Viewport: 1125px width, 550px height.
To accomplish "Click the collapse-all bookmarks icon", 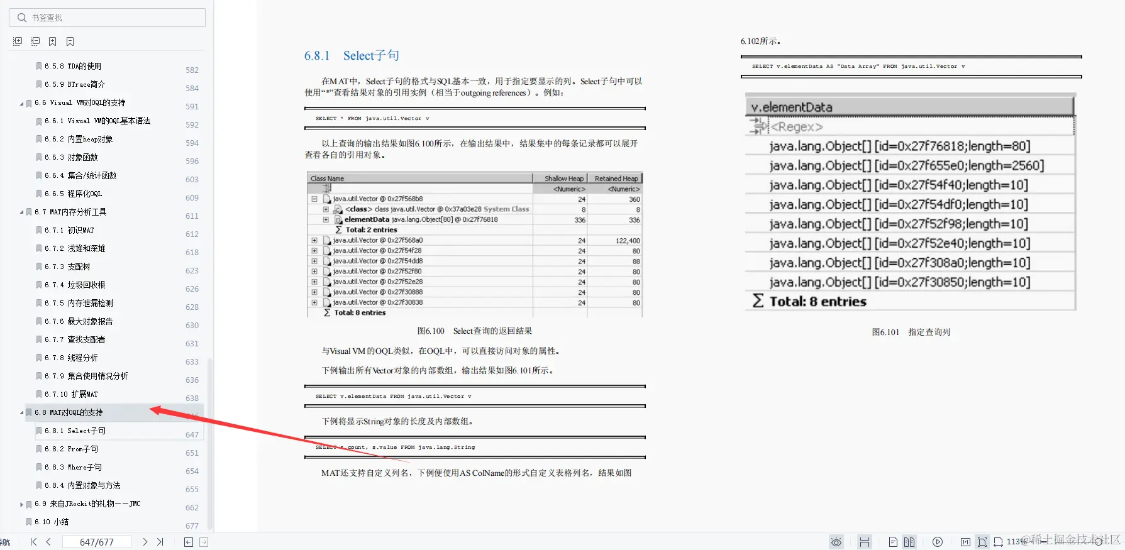I will point(35,41).
